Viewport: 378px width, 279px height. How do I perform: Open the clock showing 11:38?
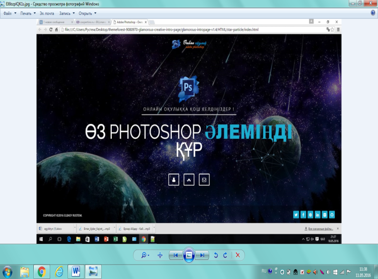(363, 272)
